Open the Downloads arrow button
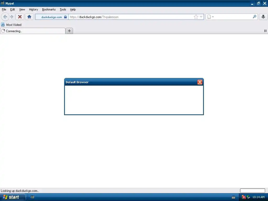268x201 pixels. (x=263, y=17)
